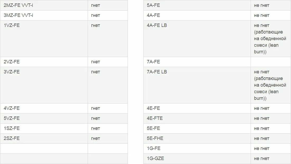The height and width of the screenshot is (164, 291).
Task: Select the 2VZ-FE row label
Action: (x=12, y=62)
